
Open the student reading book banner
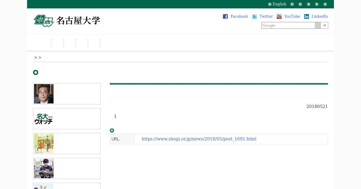[x=67, y=168]
